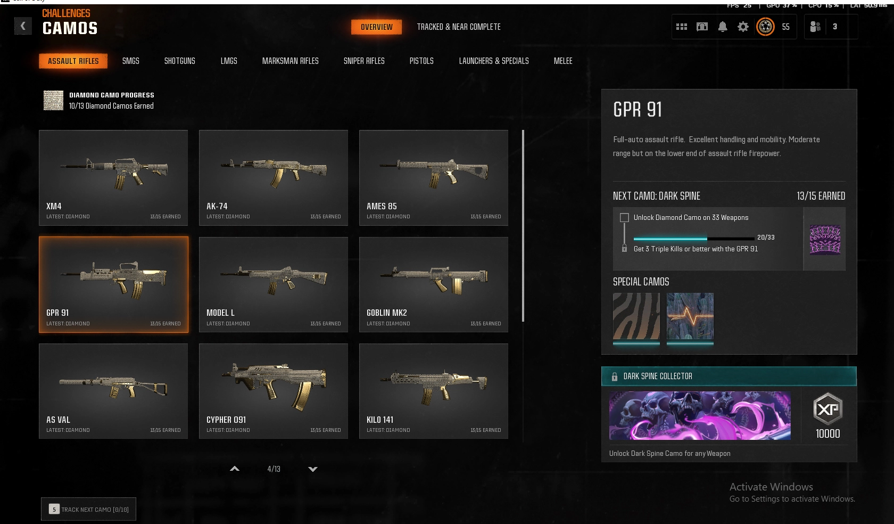Image resolution: width=894 pixels, height=524 pixels.
Task: Click the weapon list vertical scrollbar
Action: [523, 226]
